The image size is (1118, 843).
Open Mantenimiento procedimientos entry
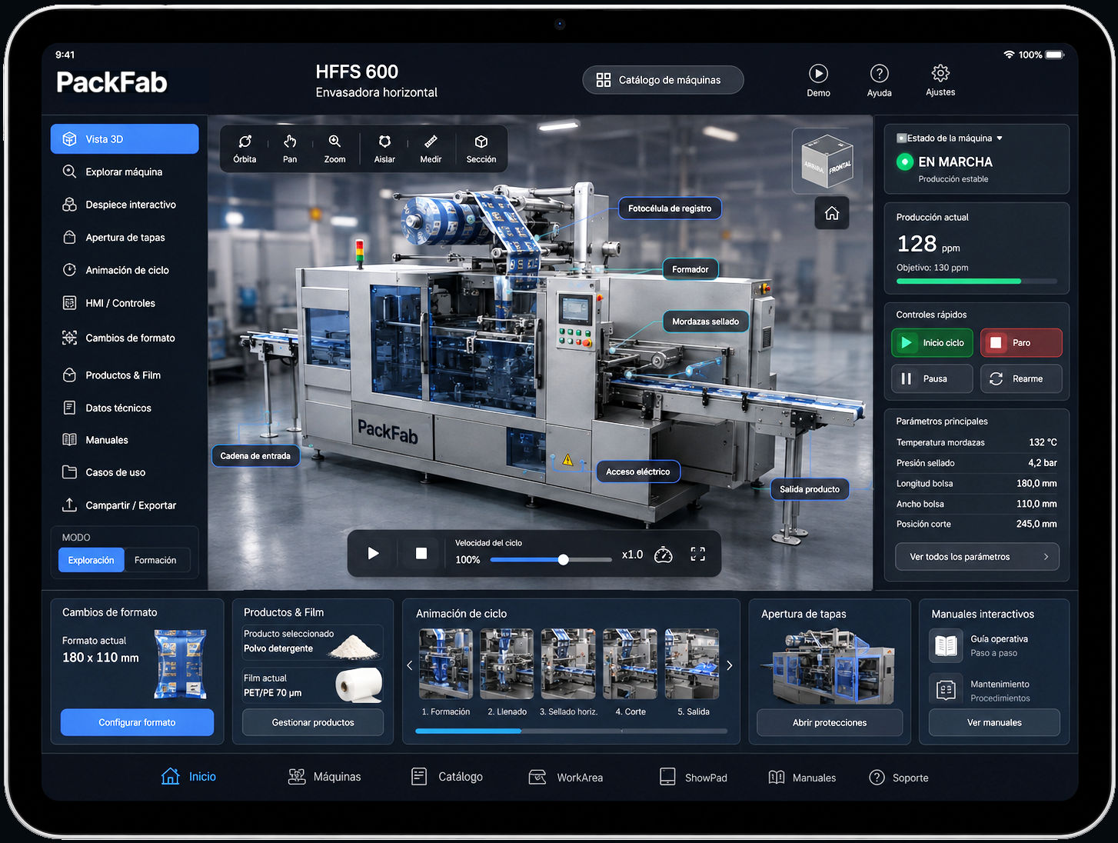point(994,690)
